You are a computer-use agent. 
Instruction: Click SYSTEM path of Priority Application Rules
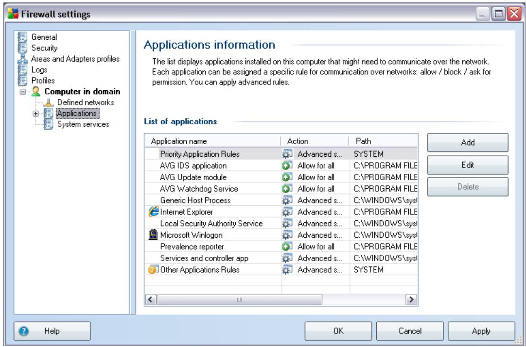pyautogui.click(x=368, y=154)
